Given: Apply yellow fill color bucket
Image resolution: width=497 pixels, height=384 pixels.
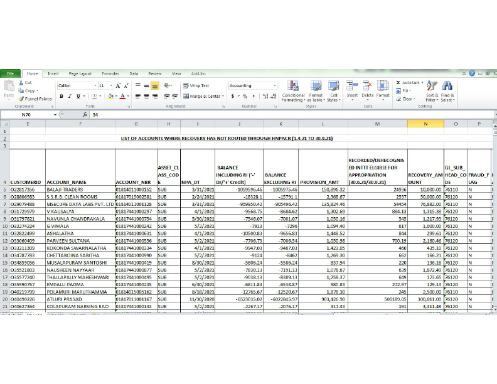Looking at the screenshot, I should [x=110, y=97].
